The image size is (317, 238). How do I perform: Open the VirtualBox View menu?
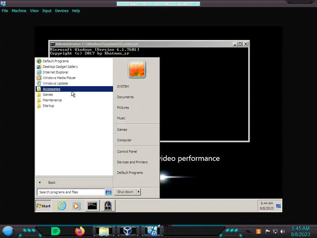pyautogui.click(x=34, y=11)
